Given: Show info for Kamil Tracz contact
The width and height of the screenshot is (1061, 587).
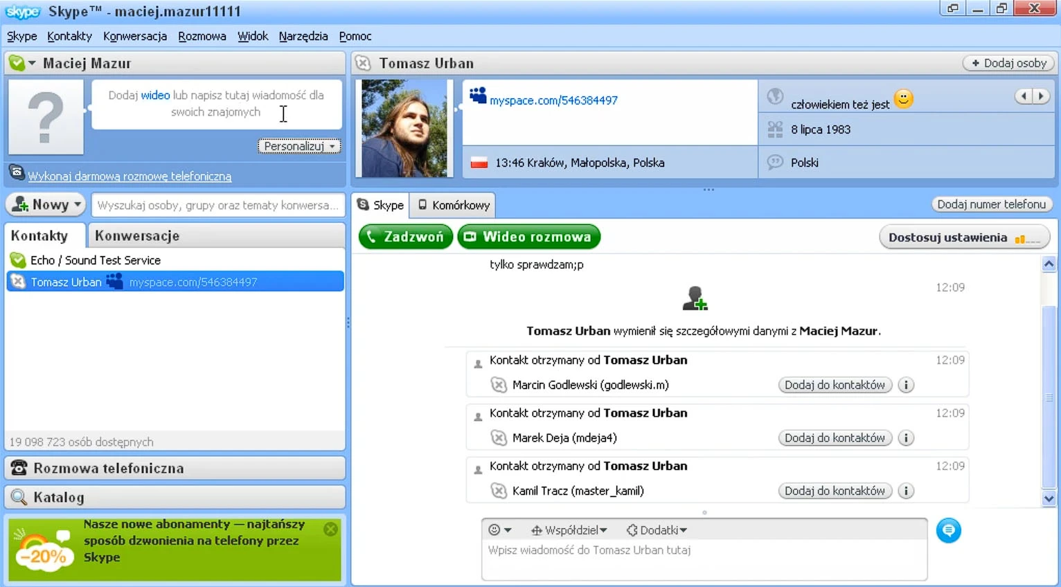Looking at the screenshot, I should coord(906,491).
